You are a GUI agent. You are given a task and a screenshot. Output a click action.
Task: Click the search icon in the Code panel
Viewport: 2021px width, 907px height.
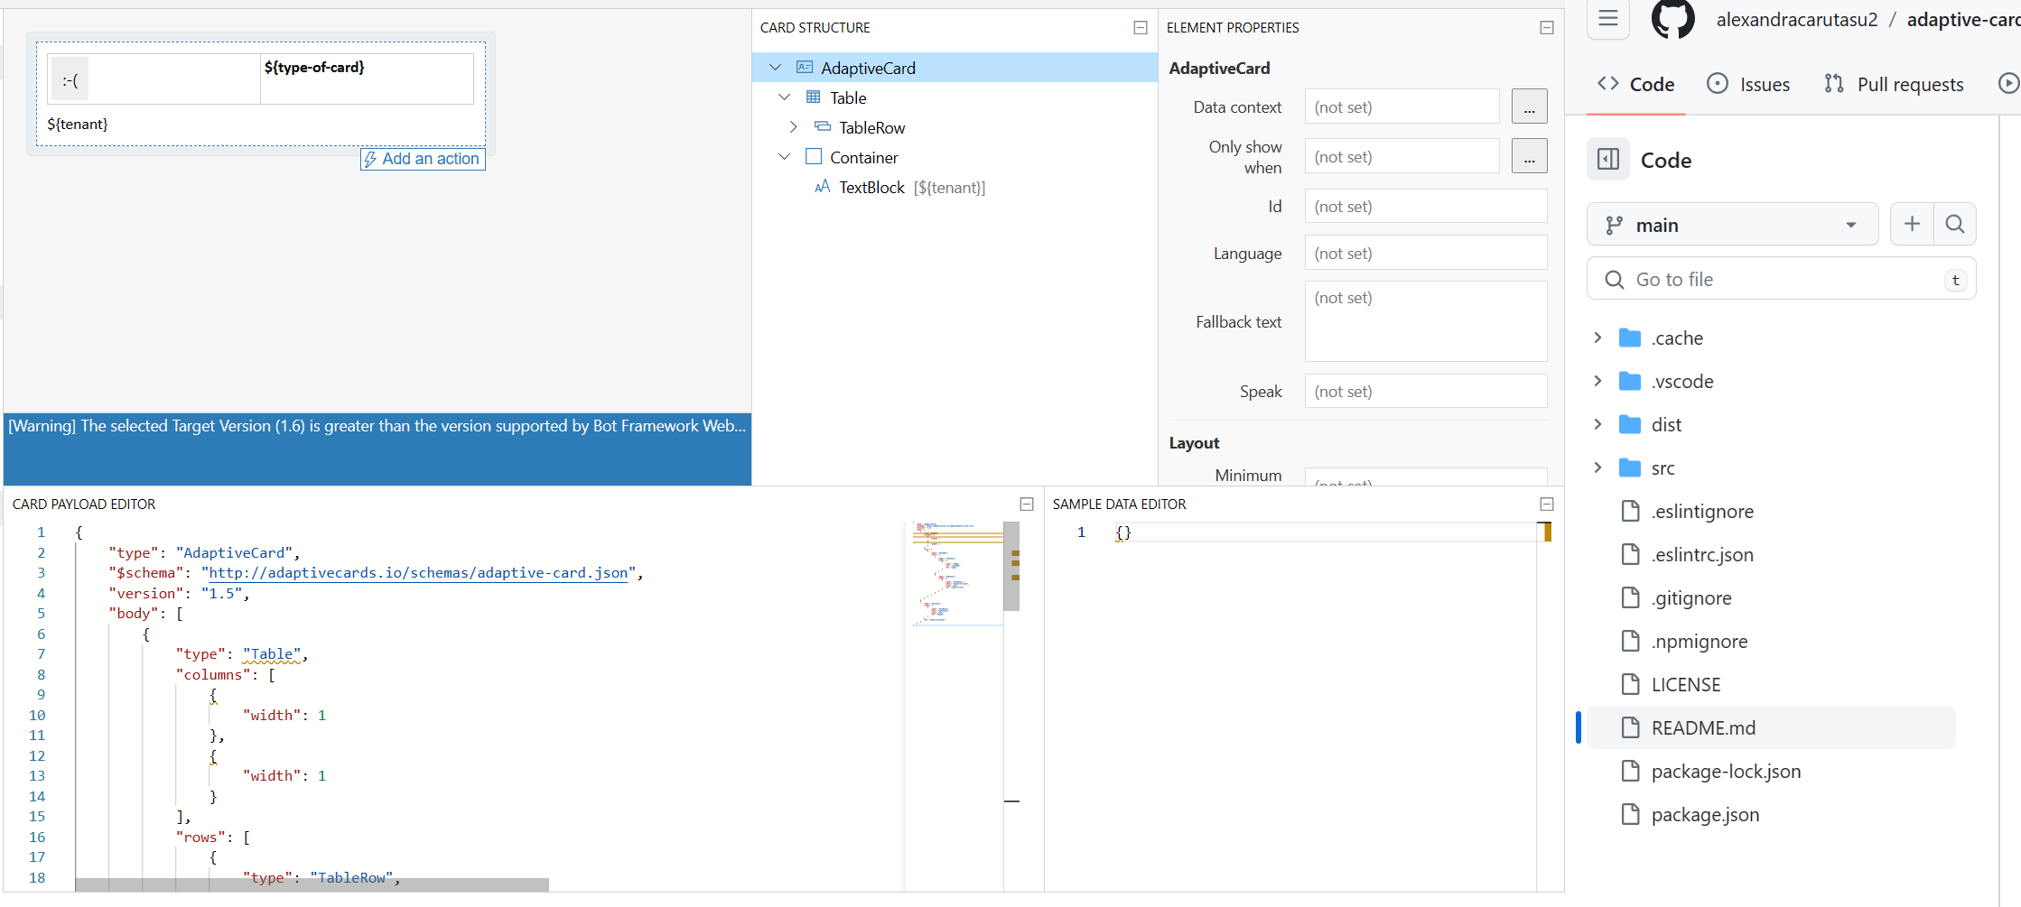pyautogui.click(x=1955, y=224)
